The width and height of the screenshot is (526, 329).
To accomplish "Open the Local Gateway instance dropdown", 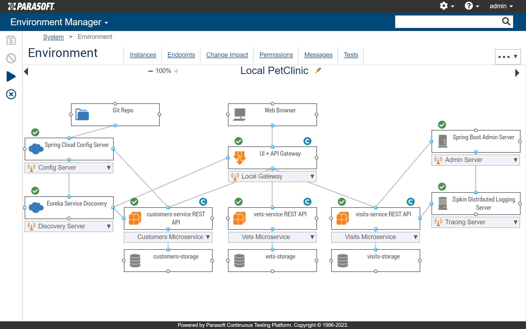I will [x=312, y=177].
